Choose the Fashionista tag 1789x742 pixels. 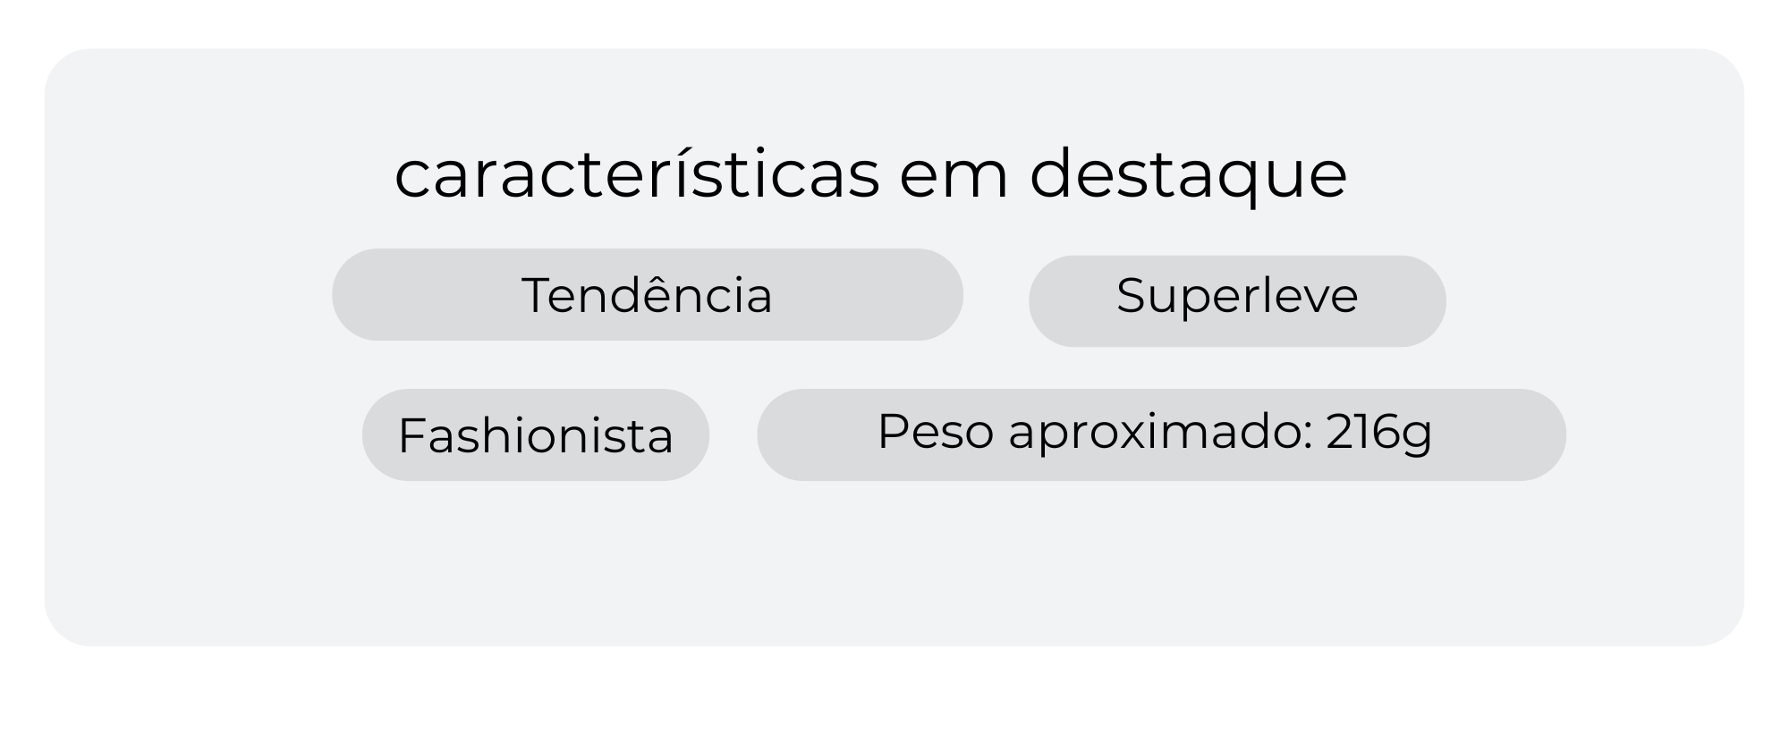(x=536, y=434)
